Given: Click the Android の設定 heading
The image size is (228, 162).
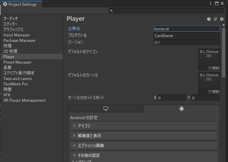Looking at the screenshot, I should point(84,118).
